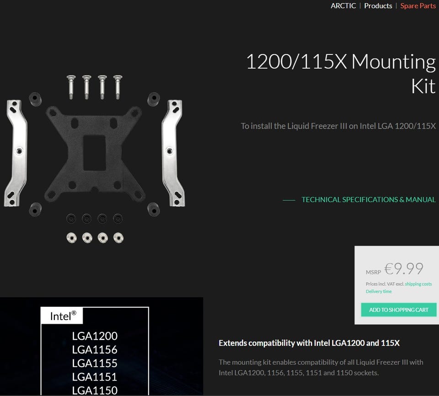The height and width of the screenshot is (396, 439).
Task: Open the Delivery time link
Action: click(x=379, y=291)
